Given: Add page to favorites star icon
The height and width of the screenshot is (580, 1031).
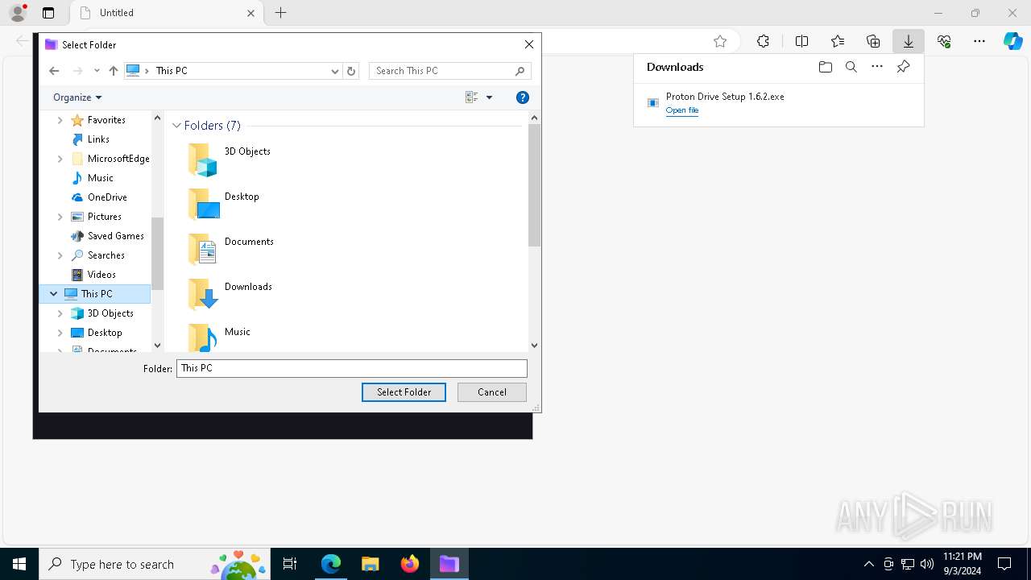Looking at the screenshot, I should click(720, 41).
